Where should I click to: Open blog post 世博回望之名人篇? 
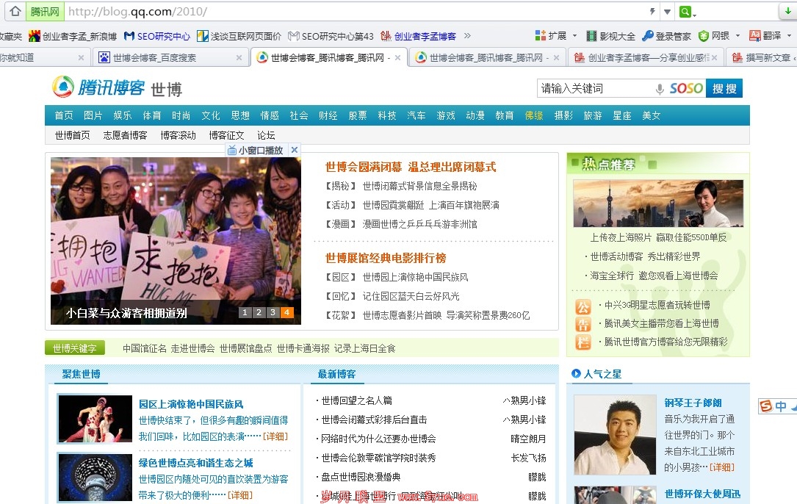coord(356,400)
